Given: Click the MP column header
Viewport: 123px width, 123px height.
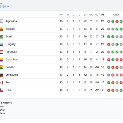Looking at the screenshot, I should (x=61, y=15).
